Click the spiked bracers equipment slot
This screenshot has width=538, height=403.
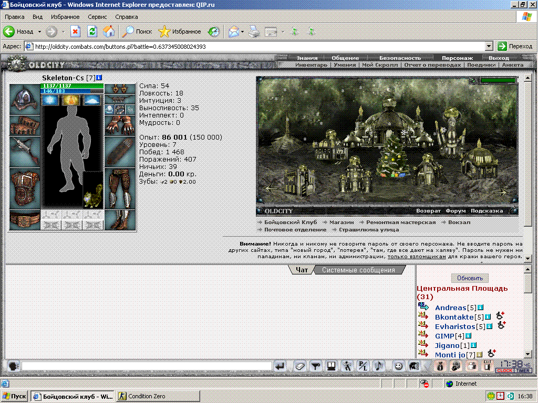coord(25,125)
